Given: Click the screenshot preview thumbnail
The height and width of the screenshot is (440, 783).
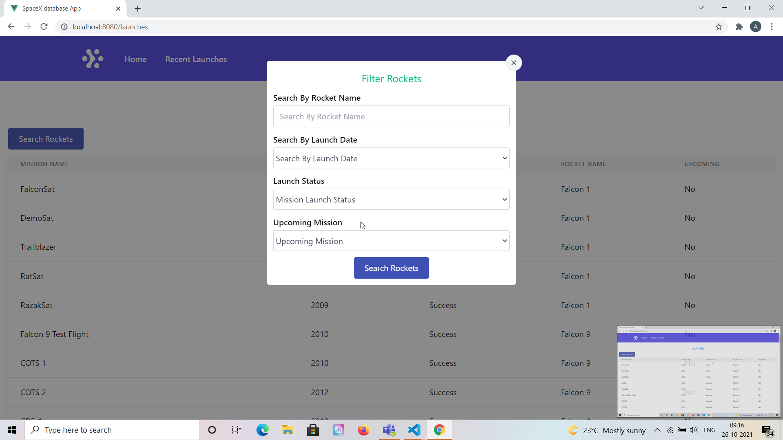Looking at the screenshot, I should pos(699,371).
